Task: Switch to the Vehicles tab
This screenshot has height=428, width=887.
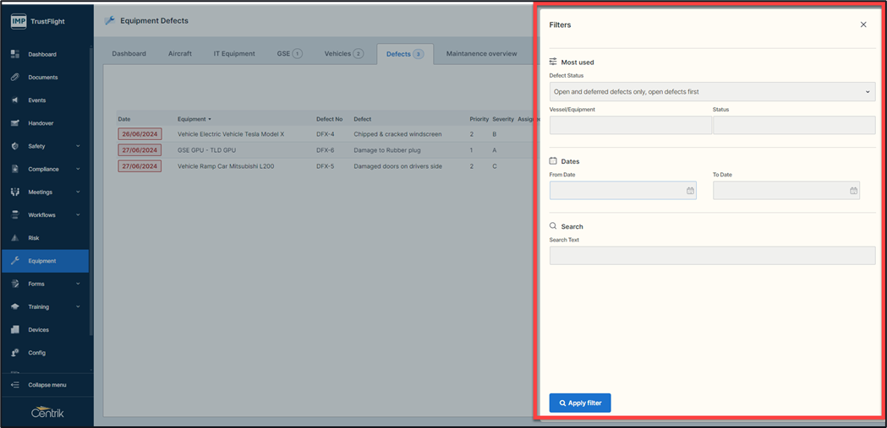Action: pos(343,54)
